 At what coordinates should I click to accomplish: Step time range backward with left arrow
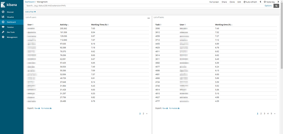(x=260, y=2)
